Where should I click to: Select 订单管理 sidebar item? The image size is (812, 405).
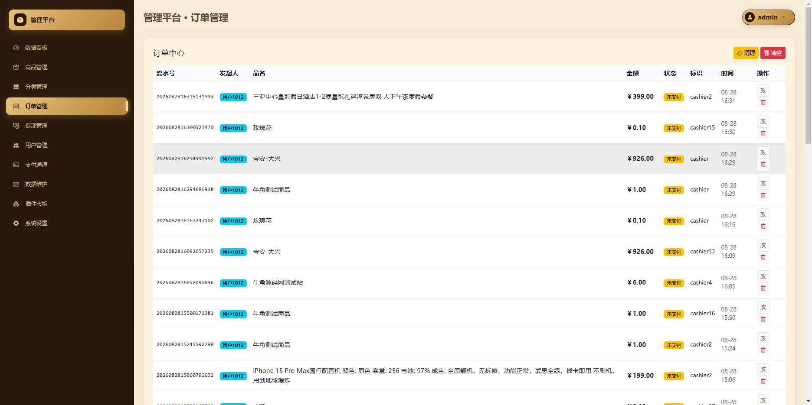pos(67,106)
